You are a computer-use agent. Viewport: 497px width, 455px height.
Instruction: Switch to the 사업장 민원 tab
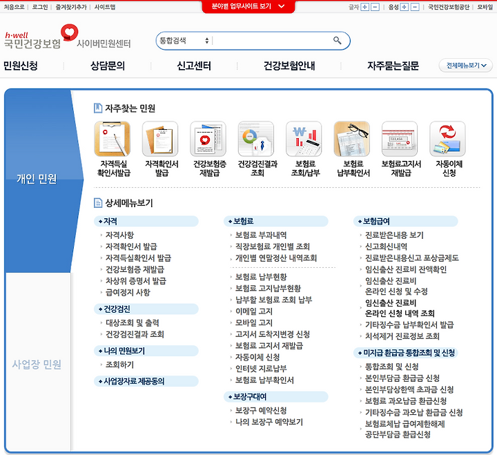point(37,365)
